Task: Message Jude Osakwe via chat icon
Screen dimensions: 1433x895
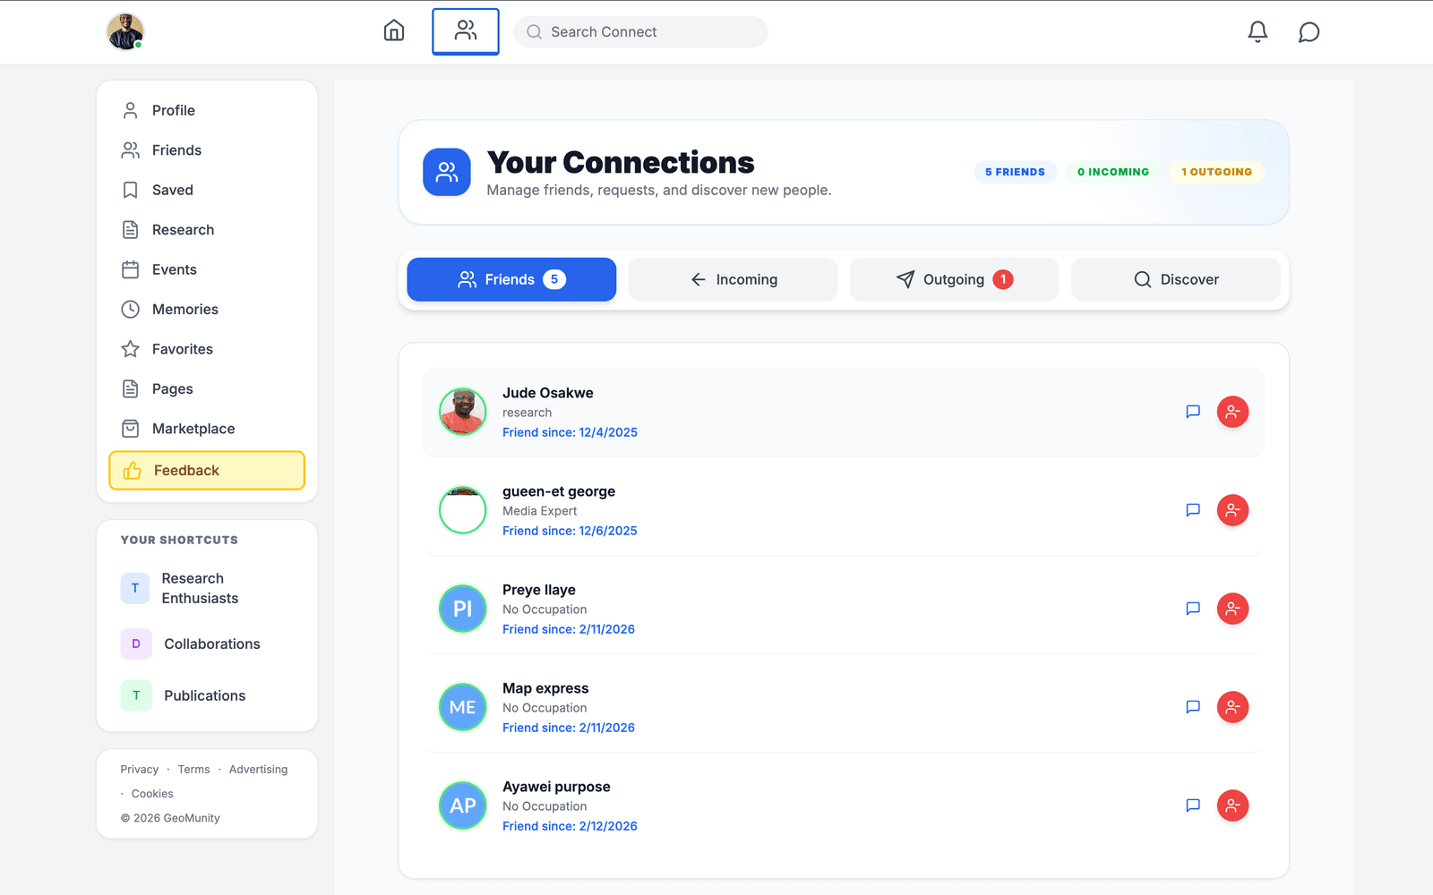Action: pyautogui.click(x=1193, y=412)
